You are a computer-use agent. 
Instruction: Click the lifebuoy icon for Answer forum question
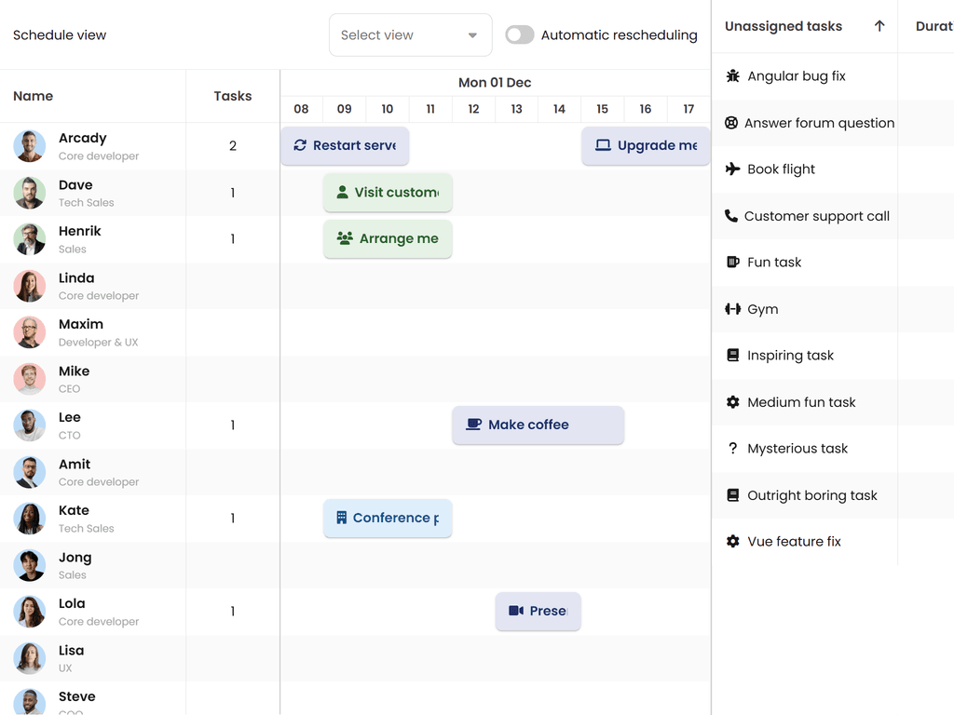point(731,123)
